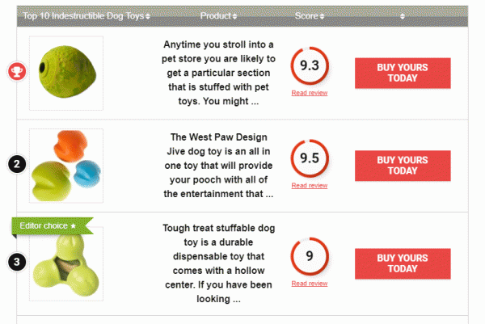Viewport: 485px width, 324px height.
Task: Click the 9.5 score circle
Action: (x=309, y=159)
